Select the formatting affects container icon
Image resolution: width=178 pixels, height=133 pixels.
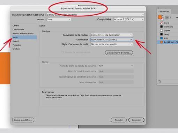166,17
